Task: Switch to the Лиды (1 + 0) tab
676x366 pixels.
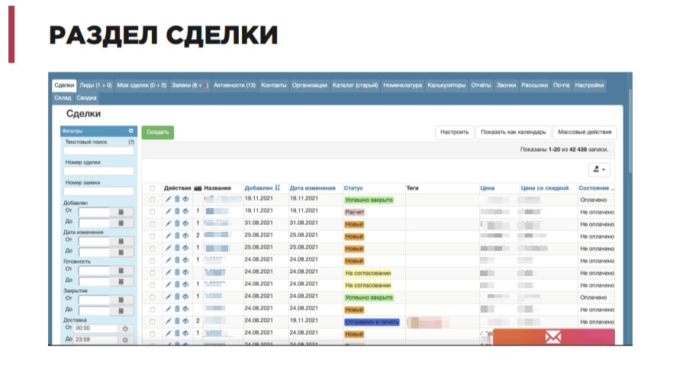Action: tap(95, 85)
